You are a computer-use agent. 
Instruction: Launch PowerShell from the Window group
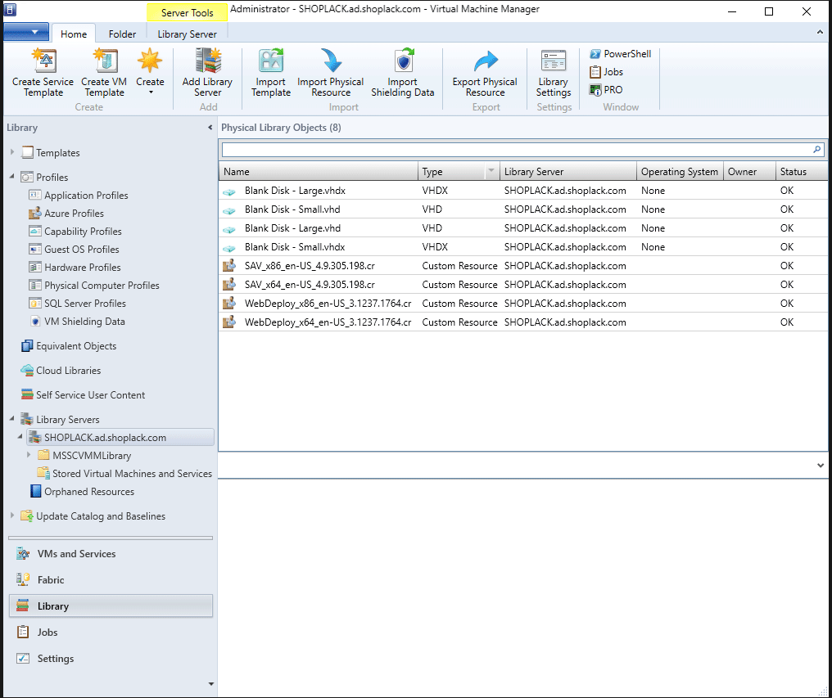click(620, 53)
